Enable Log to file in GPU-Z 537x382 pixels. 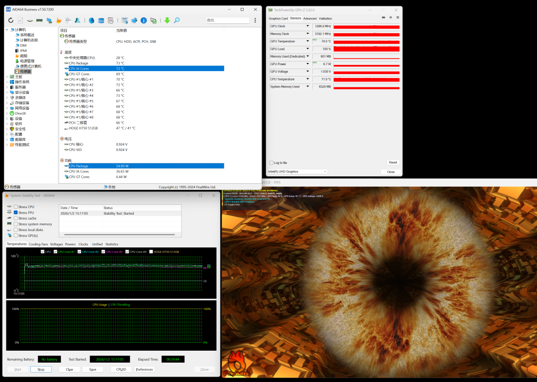[271, 162]
